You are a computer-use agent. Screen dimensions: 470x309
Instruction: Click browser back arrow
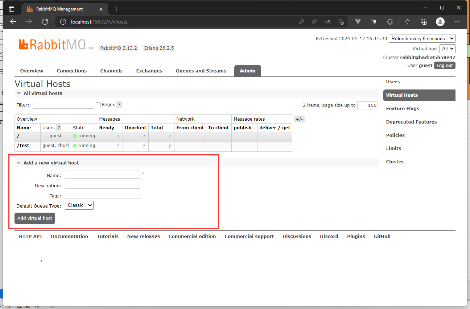tap(13, 22)
